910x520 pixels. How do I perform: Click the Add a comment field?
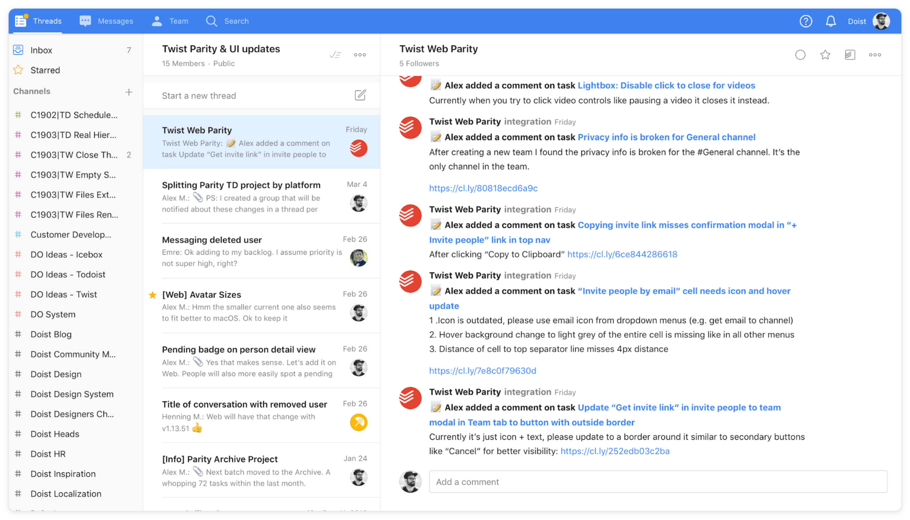tap(658, 482)
